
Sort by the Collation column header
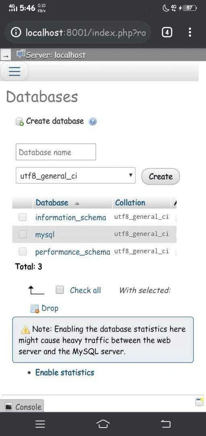coord(130,203)
